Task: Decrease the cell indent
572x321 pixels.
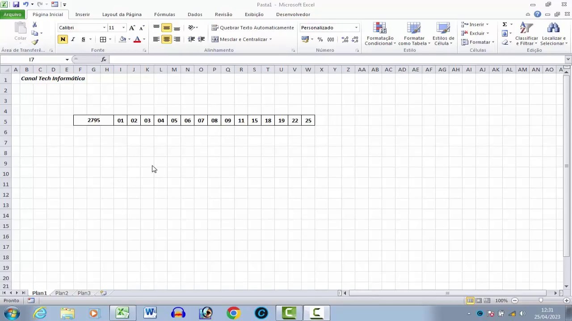Action: 191,39
